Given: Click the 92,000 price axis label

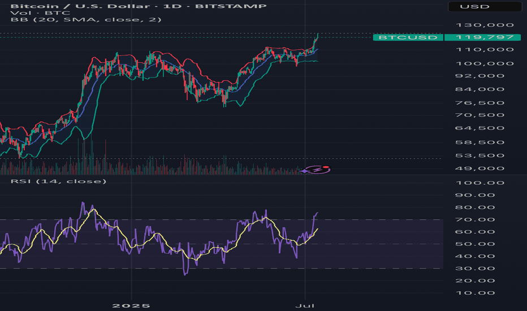Looking at the screenshot, I should (480, 76).
